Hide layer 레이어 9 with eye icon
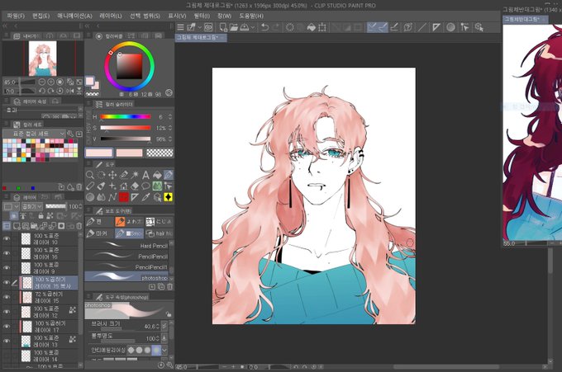This screenshot has width=562, height=372. point(7,268)
